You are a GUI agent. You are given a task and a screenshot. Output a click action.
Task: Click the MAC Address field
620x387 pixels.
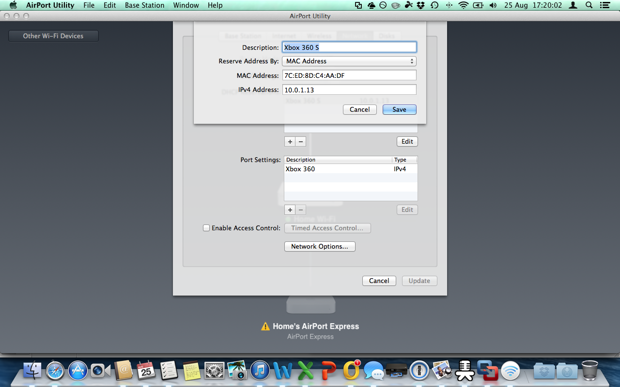[x=349, y=75]
